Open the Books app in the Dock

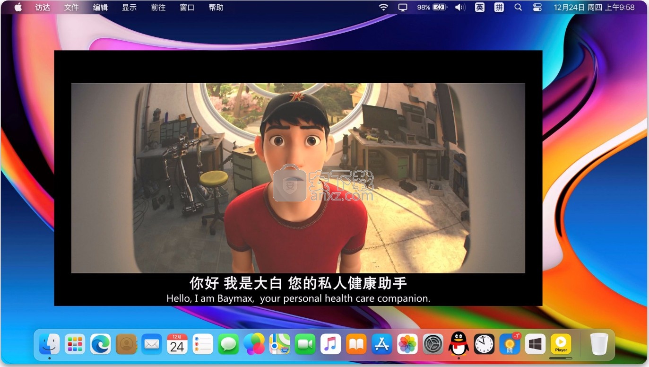point(356,344)
